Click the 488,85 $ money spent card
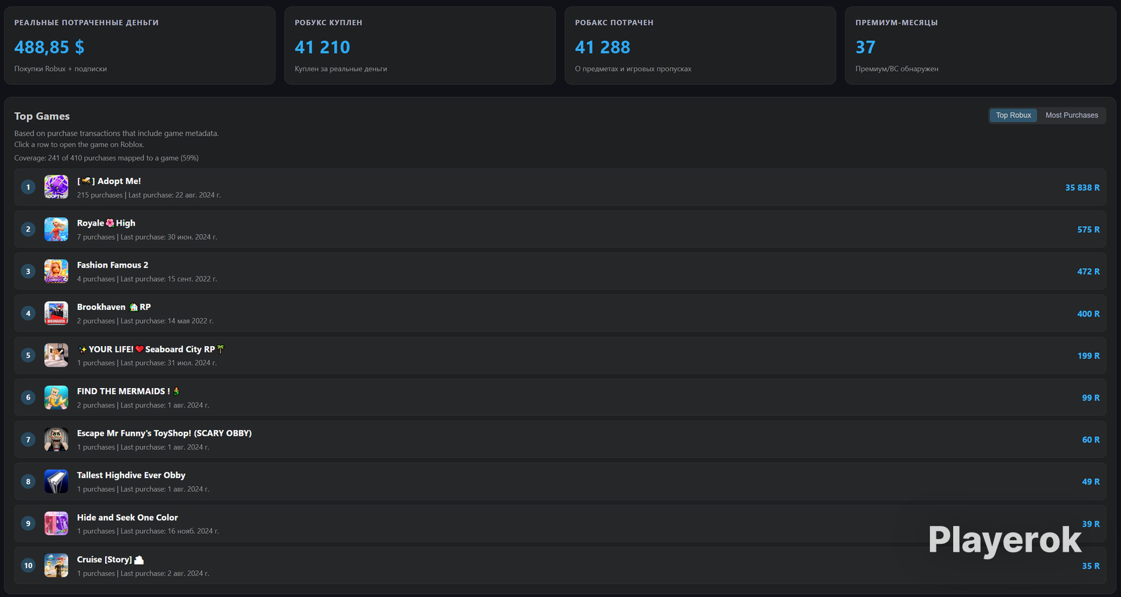Screen dimensions: 1121x597 click(140, 45)
